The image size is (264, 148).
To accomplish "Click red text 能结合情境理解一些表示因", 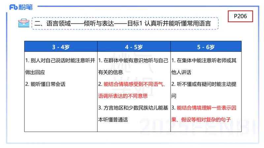I will [207, 108].
